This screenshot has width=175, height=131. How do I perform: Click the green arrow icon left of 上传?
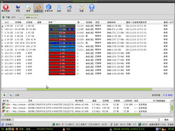(x=5, y=95)
